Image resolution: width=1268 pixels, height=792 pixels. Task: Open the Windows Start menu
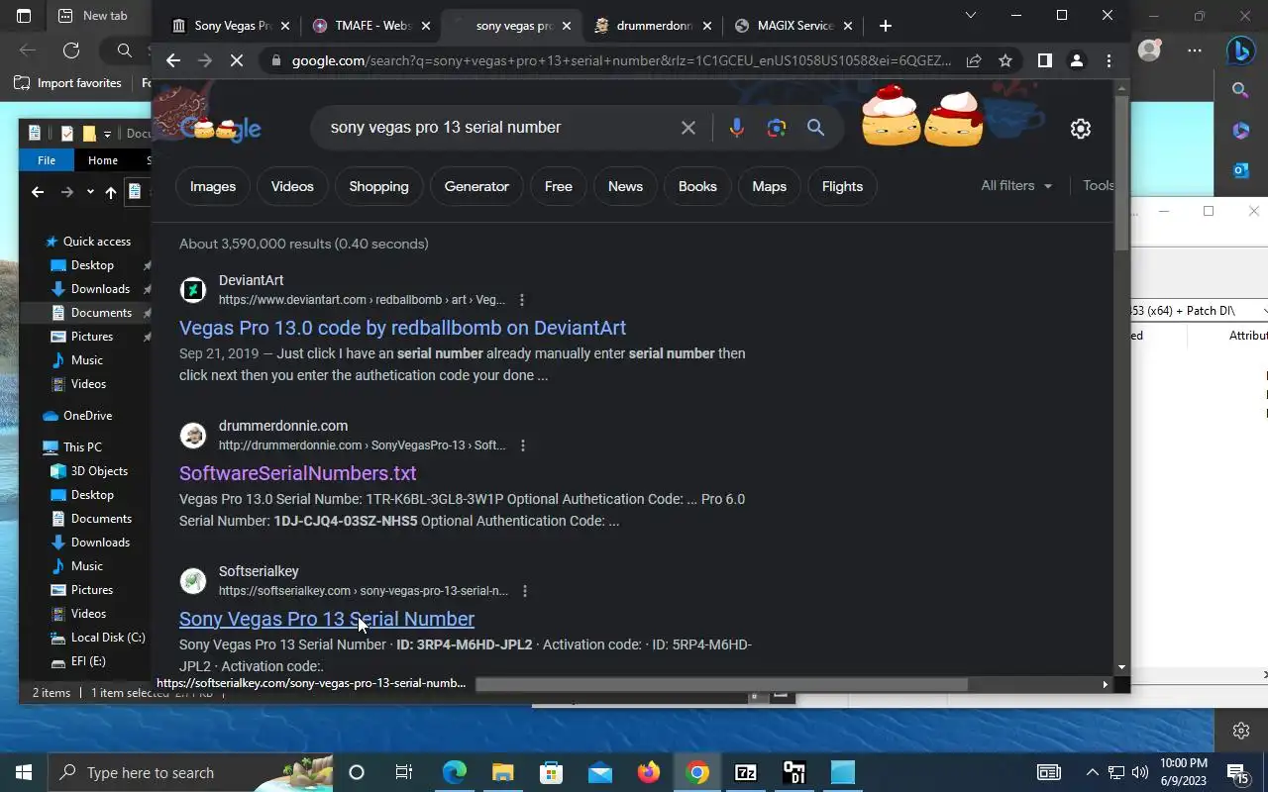coord(24,772)
